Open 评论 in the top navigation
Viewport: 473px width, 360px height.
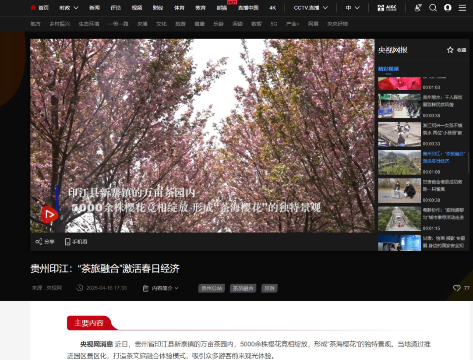click(116, 8)
